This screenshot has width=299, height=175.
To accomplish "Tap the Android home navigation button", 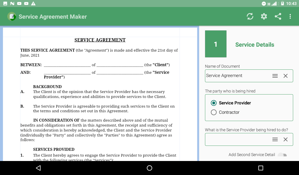I will click(149, 168).
